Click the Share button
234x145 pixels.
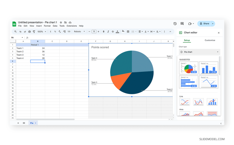pos(204,24)
